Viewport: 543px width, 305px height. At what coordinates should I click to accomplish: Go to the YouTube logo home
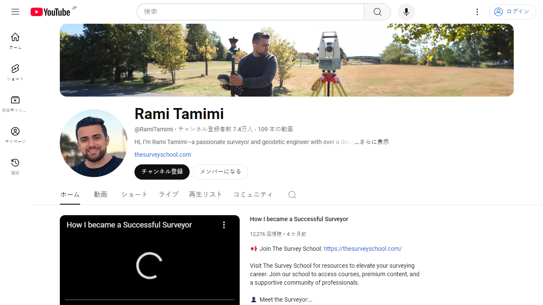point(50,12)
